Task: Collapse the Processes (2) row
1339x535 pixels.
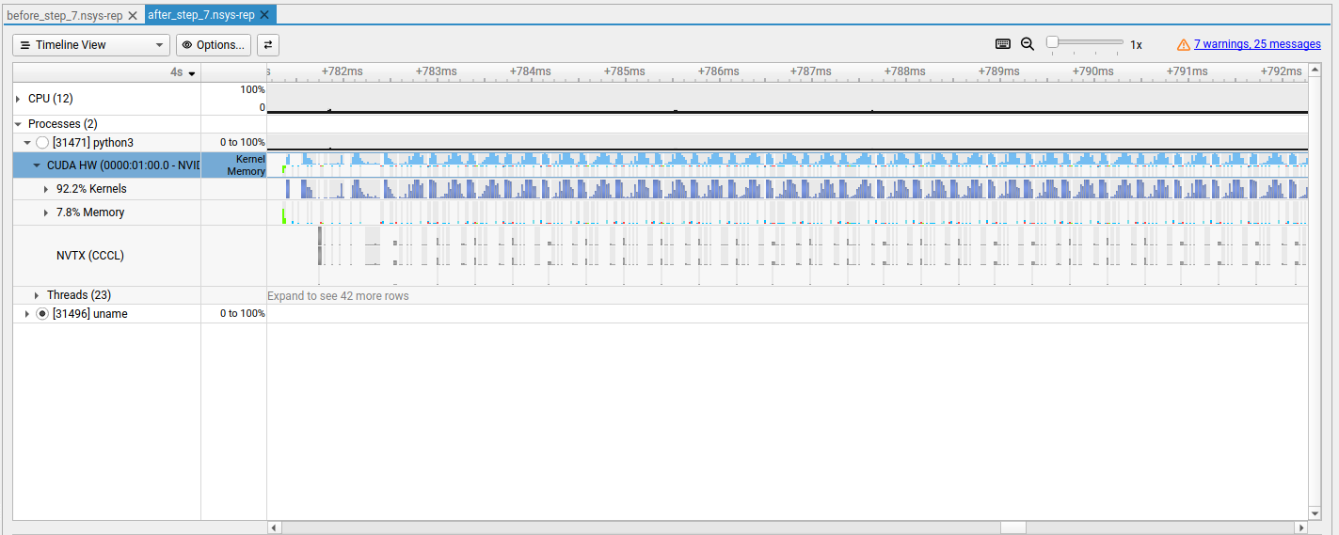Action: [18, 124]
